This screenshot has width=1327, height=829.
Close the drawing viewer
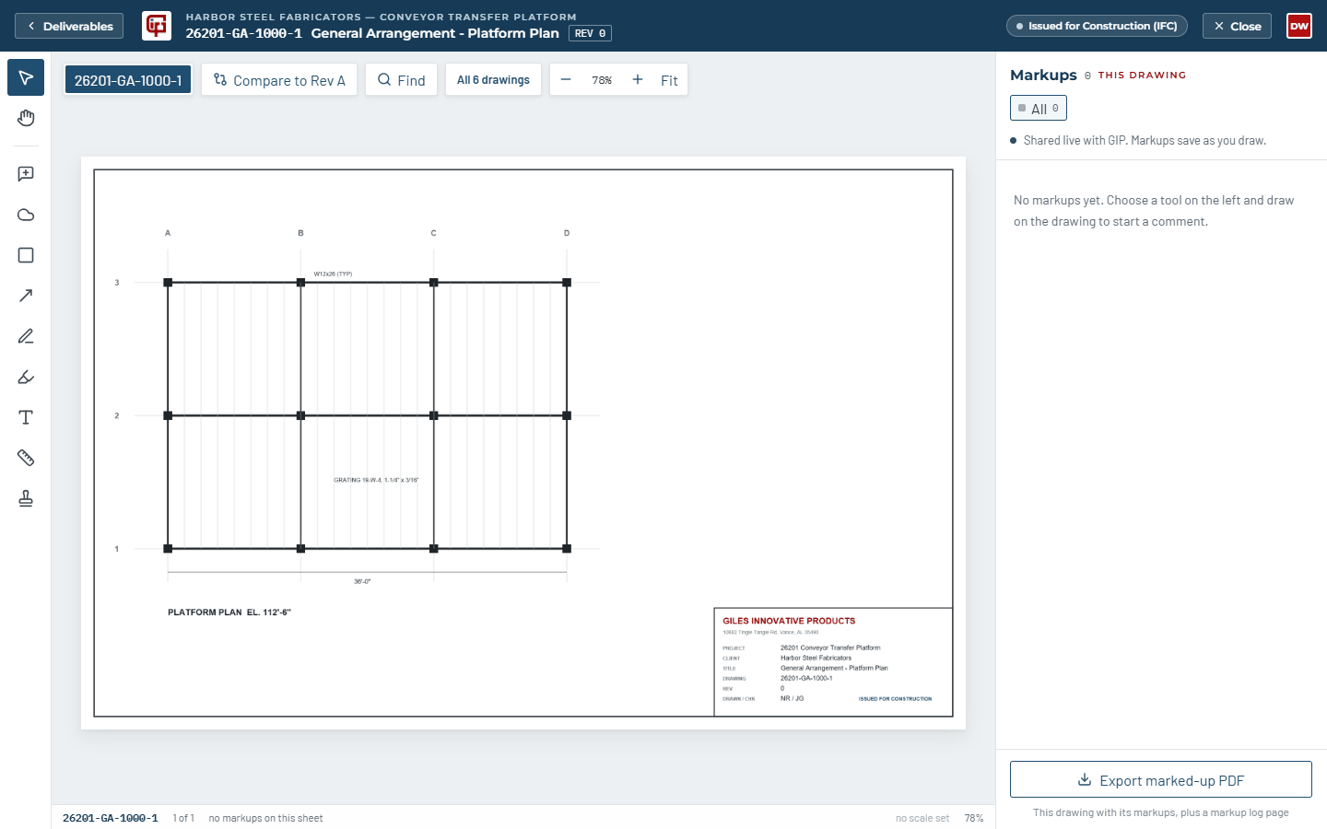click(1237, 26)
